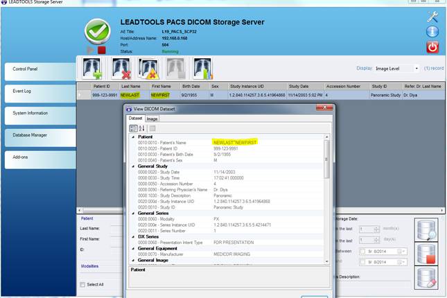Toggle the Between start date checkbox
Viewport: 447px width, 298px height.
pyautogui.click(x=362, y=252)
